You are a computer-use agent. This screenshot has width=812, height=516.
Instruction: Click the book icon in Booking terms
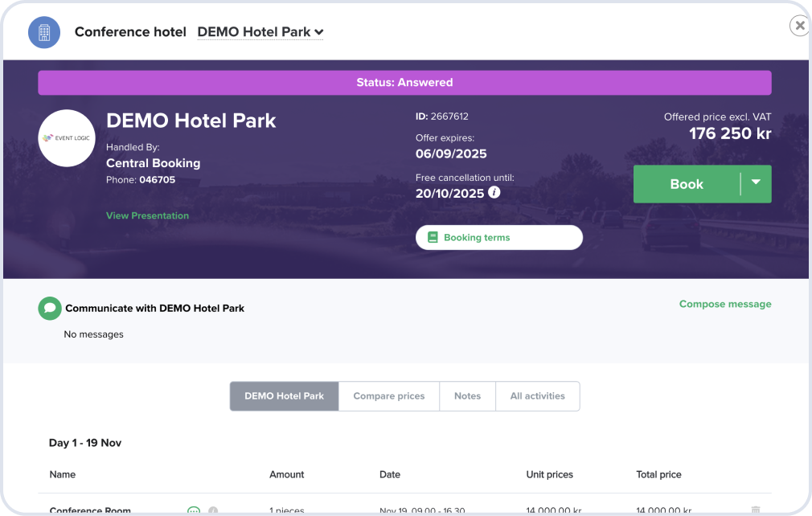[433, 238]
